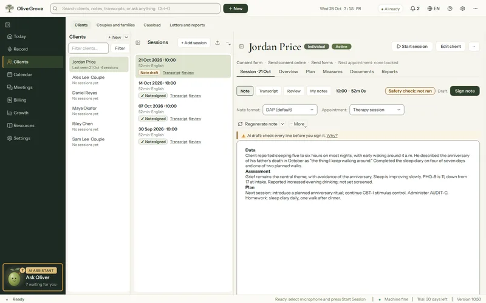Viewport: 486px width, 303px height.
Task: Open the Reports tab
Action: [389, 72]
